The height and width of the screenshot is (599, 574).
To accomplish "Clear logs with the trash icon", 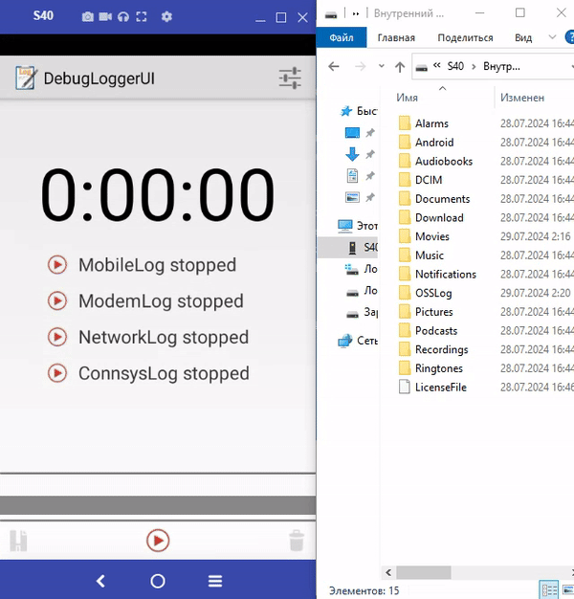I will pyautogui.click(x=297, y=541).
